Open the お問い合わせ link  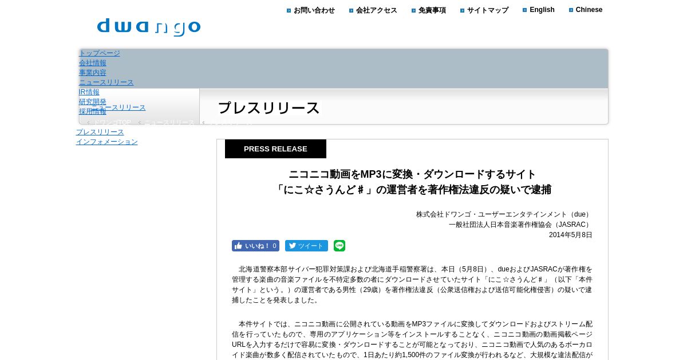point(314,10)
